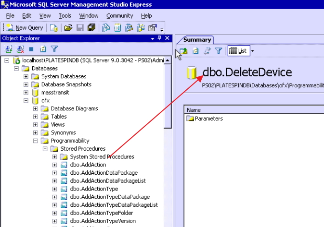Close the Object Explorer panel
The height and width of the screenshot is (227, 324).
pos(167,38)
